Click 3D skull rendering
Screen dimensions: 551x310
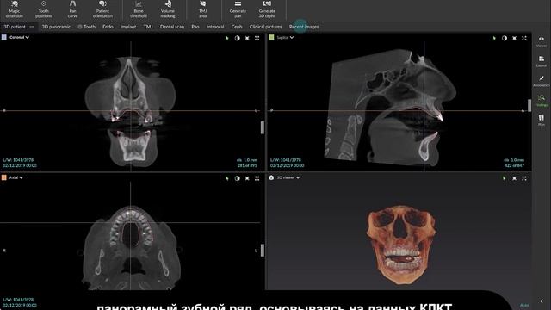point(401,244)
